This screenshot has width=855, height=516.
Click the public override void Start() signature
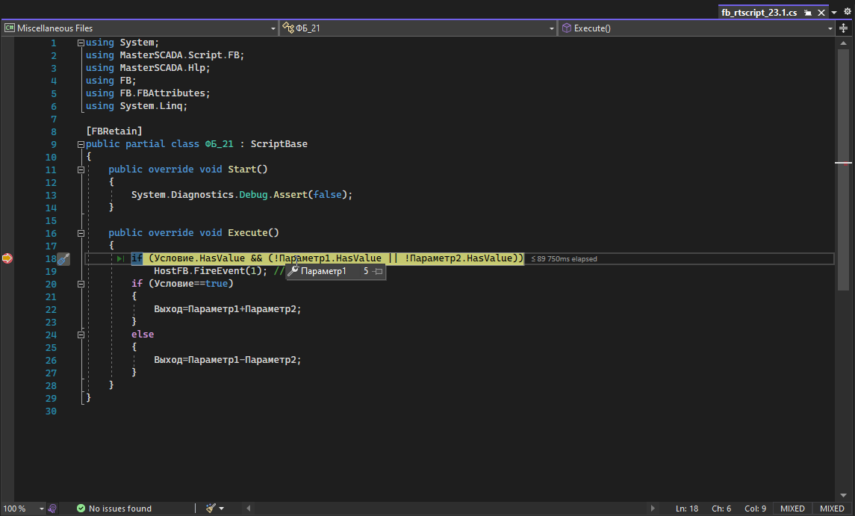pos(188,169)
